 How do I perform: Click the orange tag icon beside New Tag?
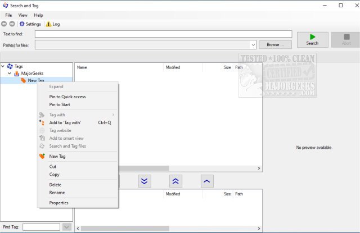(23, 80)
